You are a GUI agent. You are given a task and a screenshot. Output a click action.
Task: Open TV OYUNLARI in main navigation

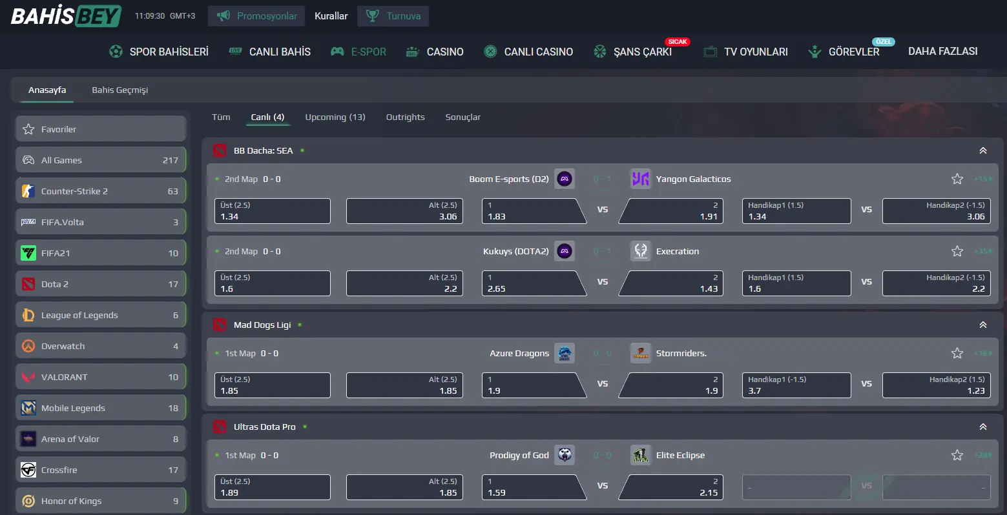click(x=745, y=52)
